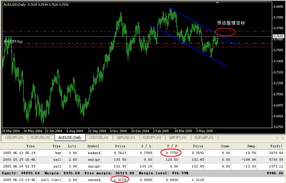Switch to the USDJPY,H1 chart tab

15,138
